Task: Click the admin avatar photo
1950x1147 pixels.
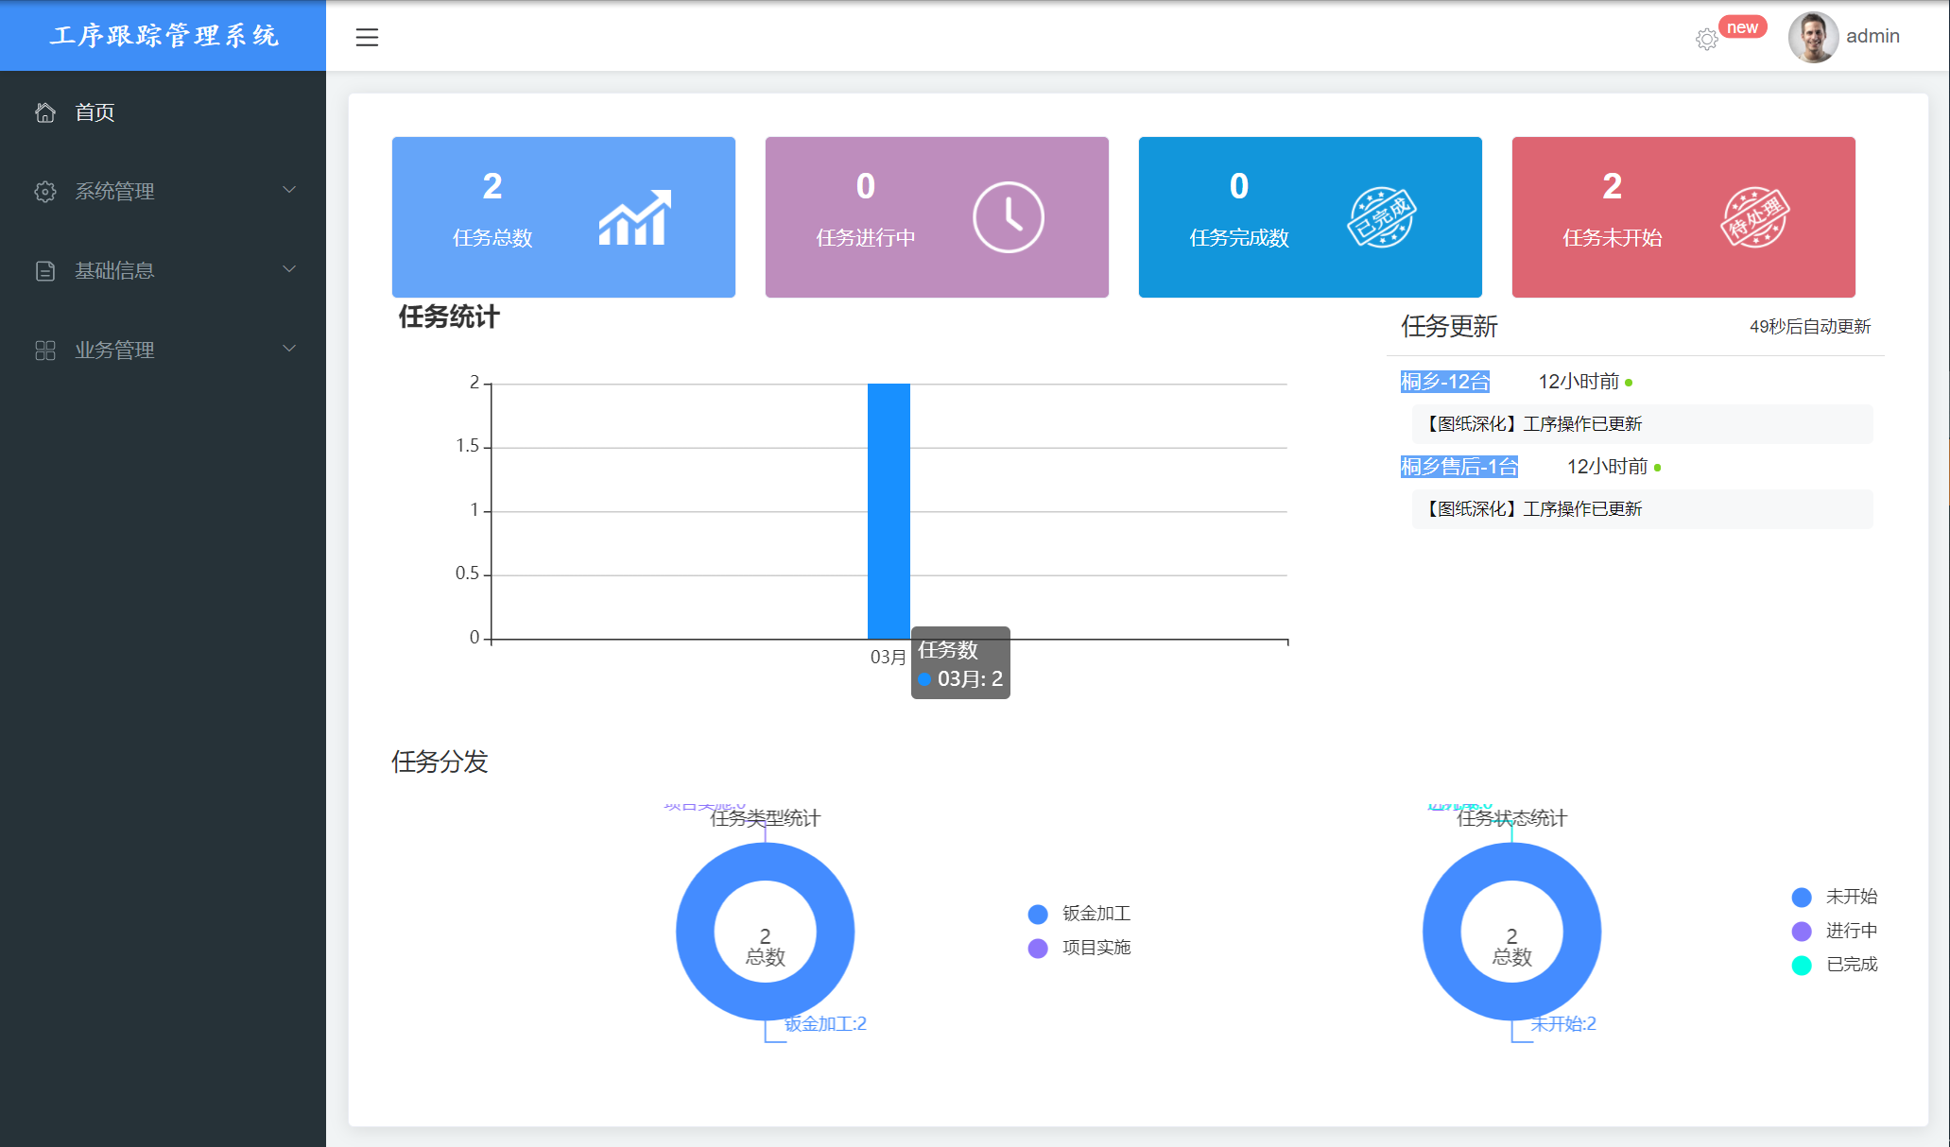Action: (1813, 37)
